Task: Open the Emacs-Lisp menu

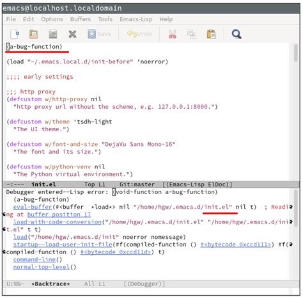Action: [136, 19]
